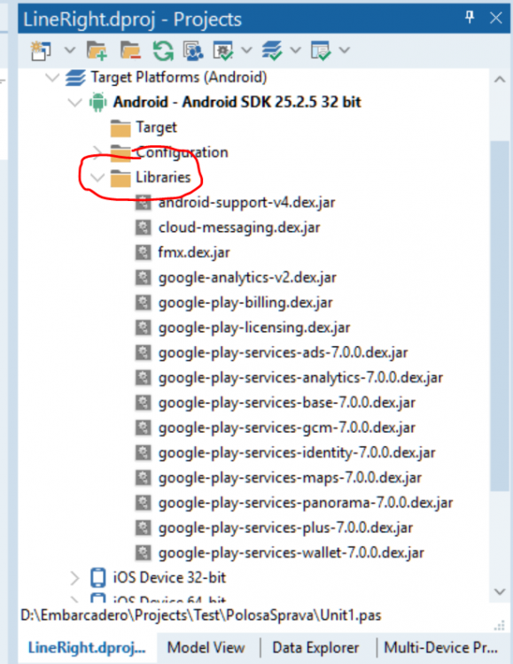The width and height of the screenshot is (513, 664).
Task: Select google-play-services-plus-7.0.0.dex.jar
Action: click(285, 528)
